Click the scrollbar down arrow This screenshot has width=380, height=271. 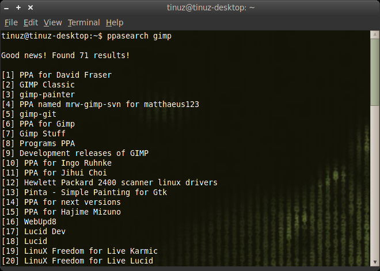click(x=375, y=262)
